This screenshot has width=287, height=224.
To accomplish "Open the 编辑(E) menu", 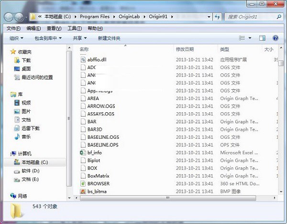I will [33, 28].
